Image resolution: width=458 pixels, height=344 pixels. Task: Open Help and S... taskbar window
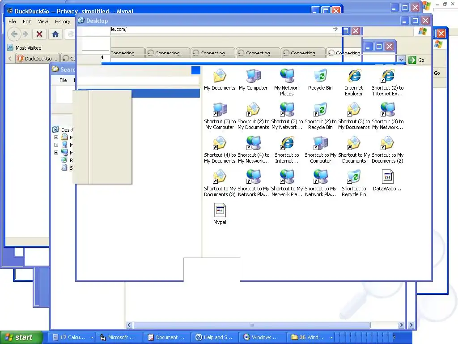pyautogui.click(x=215, y=337)
